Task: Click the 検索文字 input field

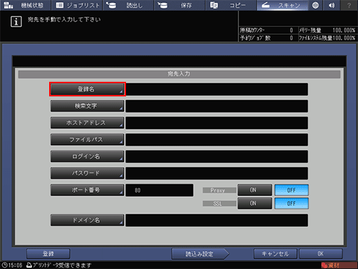Action: (217, 106)
